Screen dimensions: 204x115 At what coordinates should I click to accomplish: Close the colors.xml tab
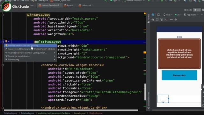[x=93, y=5]
